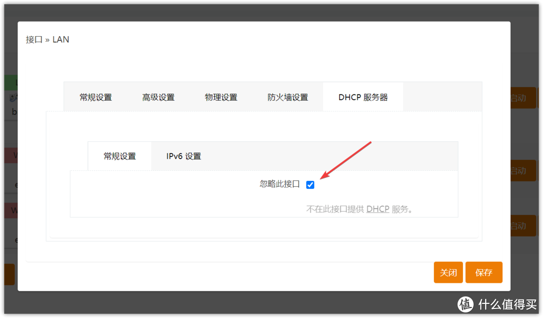Viewport: 543px width, 318px height.
Task: Click the dimmed orange button at the bottom left
Action: pos(10,274)
